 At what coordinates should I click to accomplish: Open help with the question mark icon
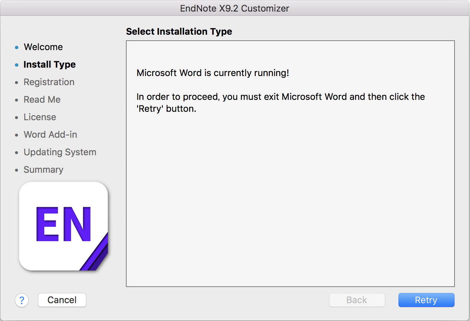click(x=22, y=300)
